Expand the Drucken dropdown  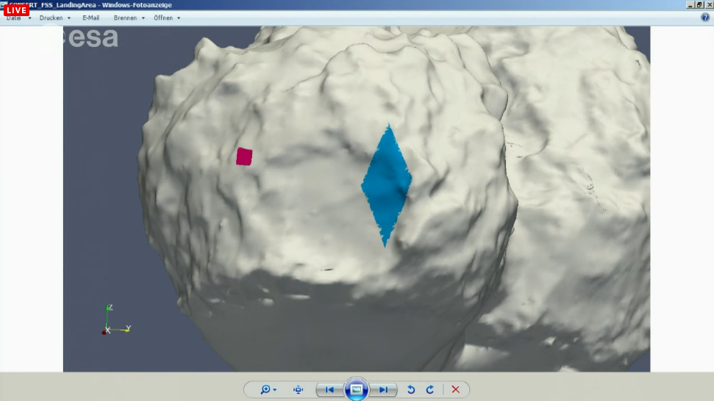point(55,18)
